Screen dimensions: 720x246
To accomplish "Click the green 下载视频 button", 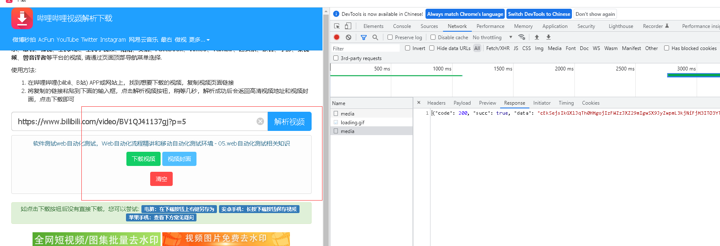I will (143, 159).
